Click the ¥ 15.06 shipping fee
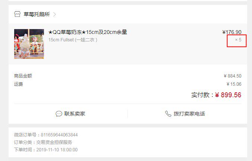The image size is (252, 161). click(234, 84)
